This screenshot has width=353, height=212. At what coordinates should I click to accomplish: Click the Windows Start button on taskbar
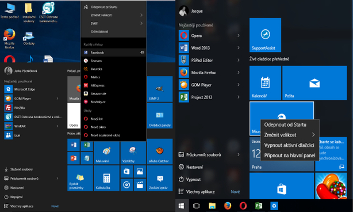(182, 206)
